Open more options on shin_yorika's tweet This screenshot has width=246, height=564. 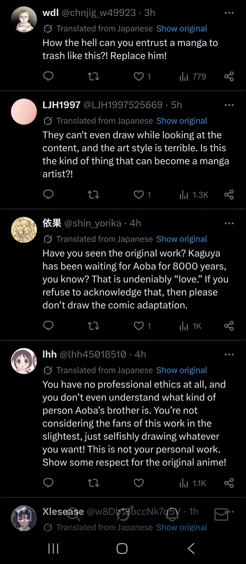pos(229,223)
